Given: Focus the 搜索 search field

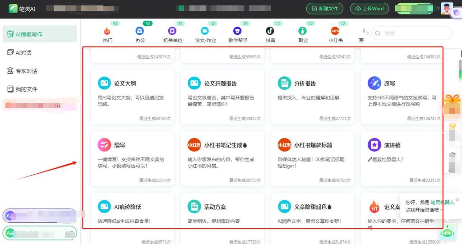Looking at the screenshot, I should tap(411, 33).
